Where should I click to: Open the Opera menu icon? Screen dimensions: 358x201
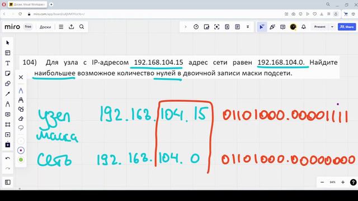(4, 4)
